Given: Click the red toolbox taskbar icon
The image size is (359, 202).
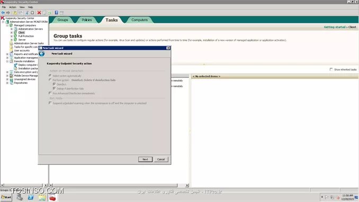Looking at the screenshot, I should [x=52, y=197].
